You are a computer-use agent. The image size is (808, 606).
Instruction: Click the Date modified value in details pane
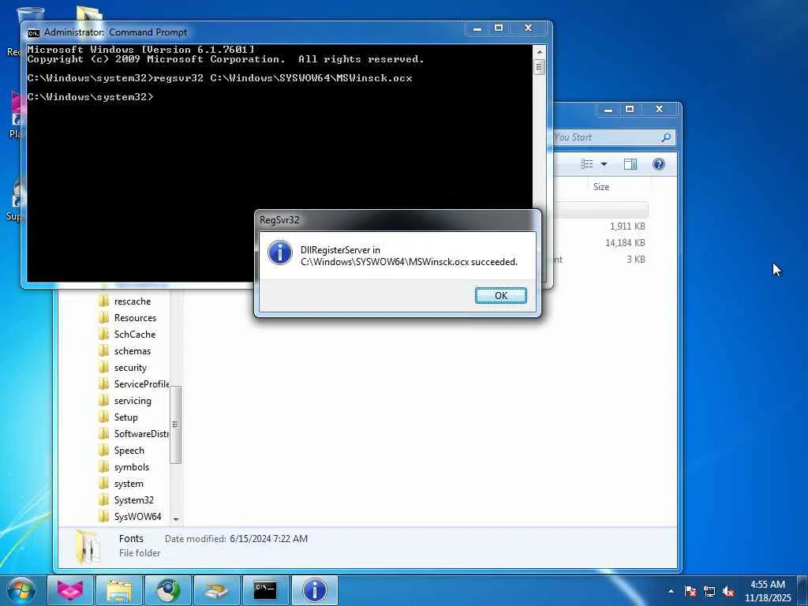tap(268, 538)
